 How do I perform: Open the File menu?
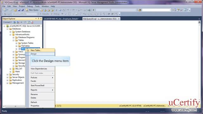pyautogui.click(x=4, y=6)
